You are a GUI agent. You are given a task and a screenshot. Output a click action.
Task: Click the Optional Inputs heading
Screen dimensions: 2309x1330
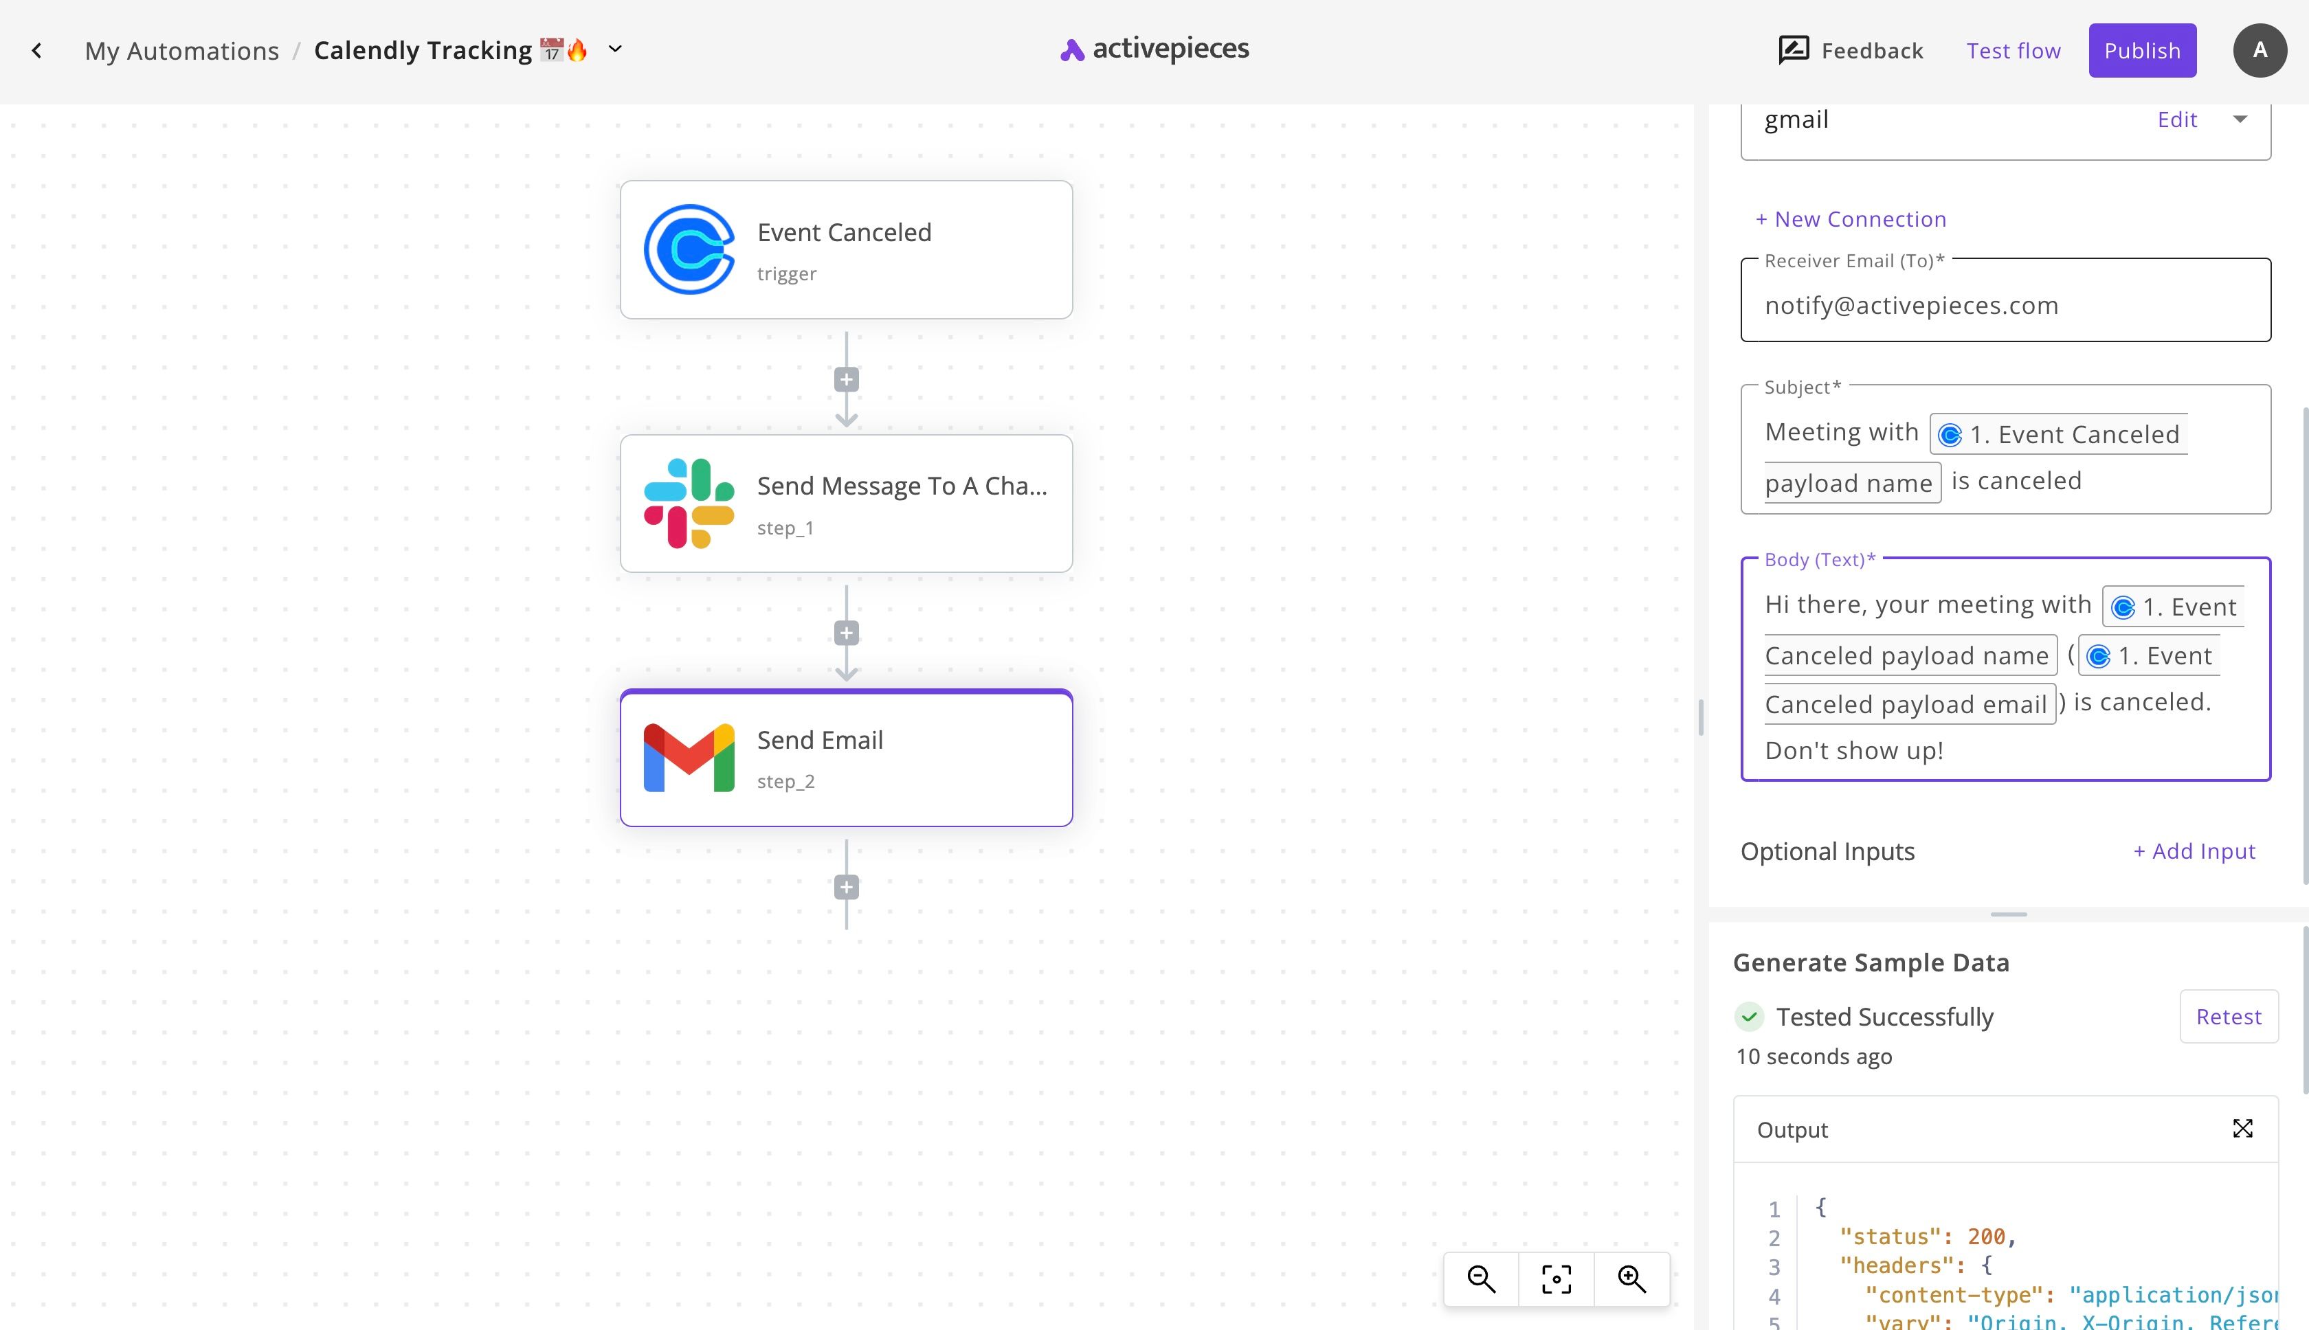[1827, 851]
